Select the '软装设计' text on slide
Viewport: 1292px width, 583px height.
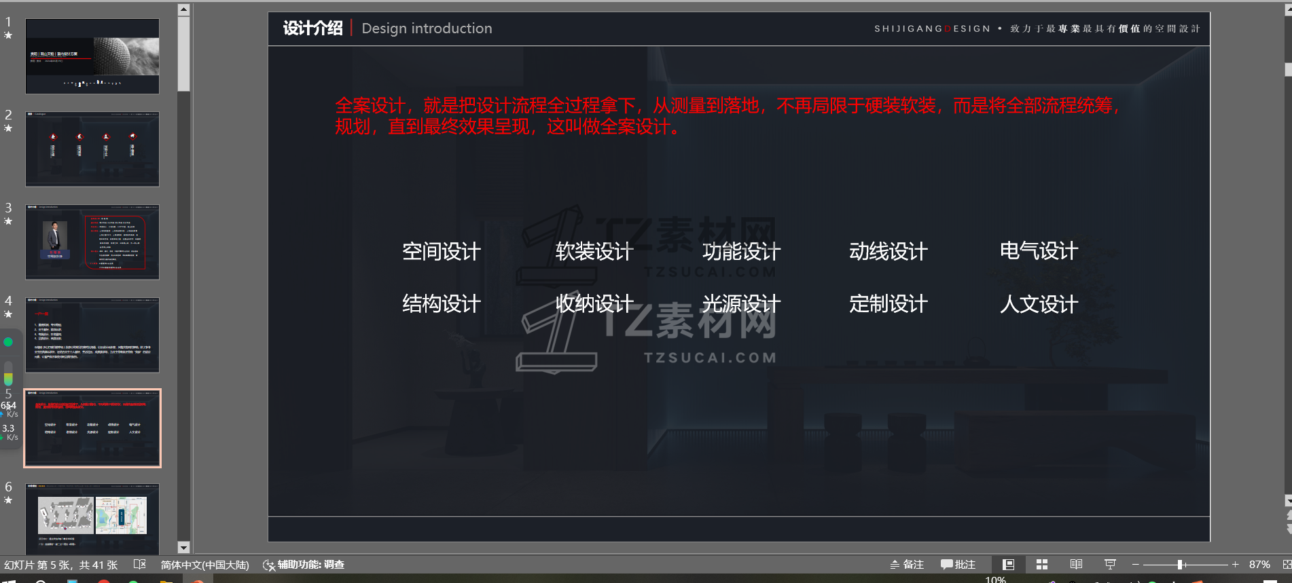click(x=594, y=252)
